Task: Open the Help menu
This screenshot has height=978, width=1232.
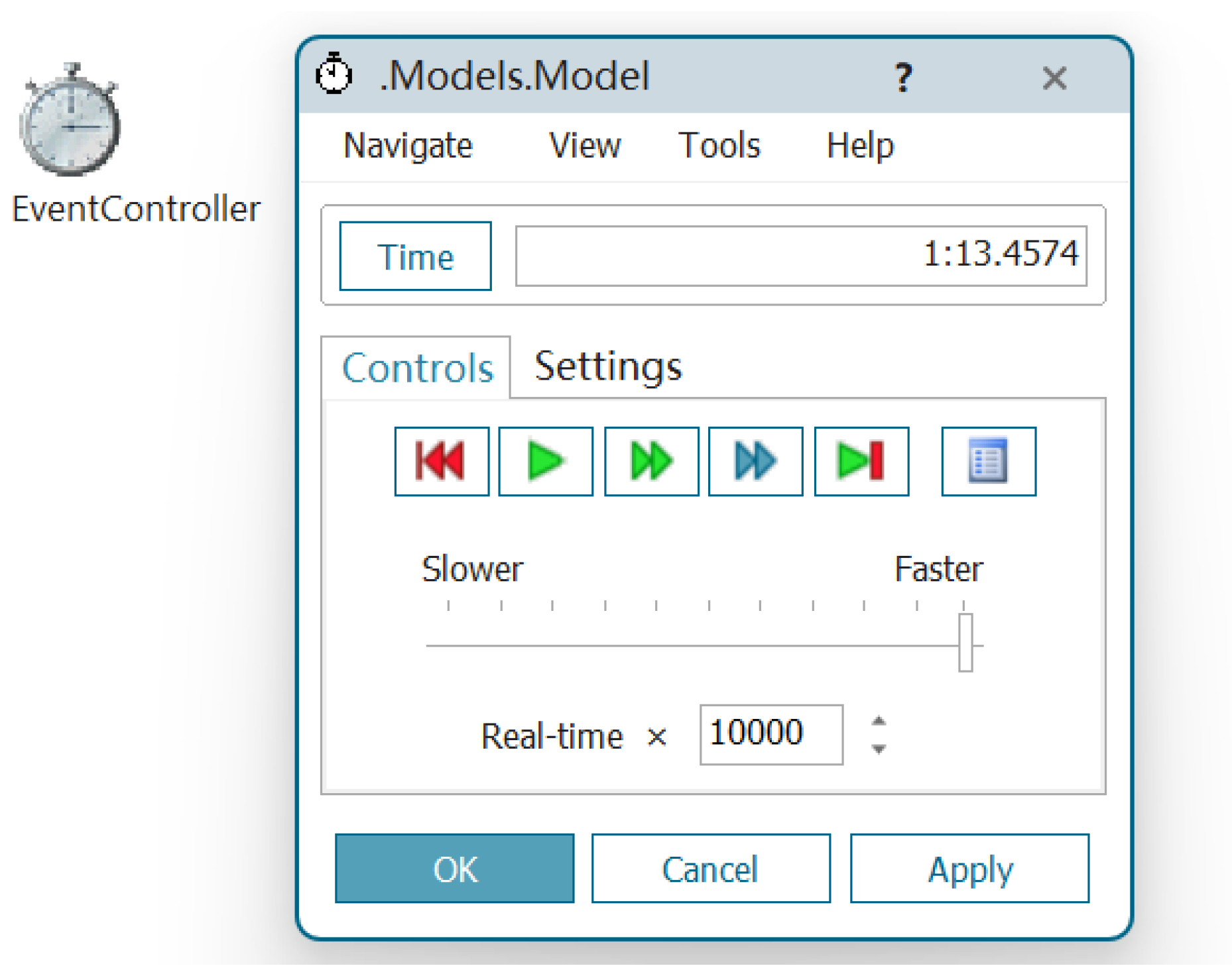Action: (859, 145)
